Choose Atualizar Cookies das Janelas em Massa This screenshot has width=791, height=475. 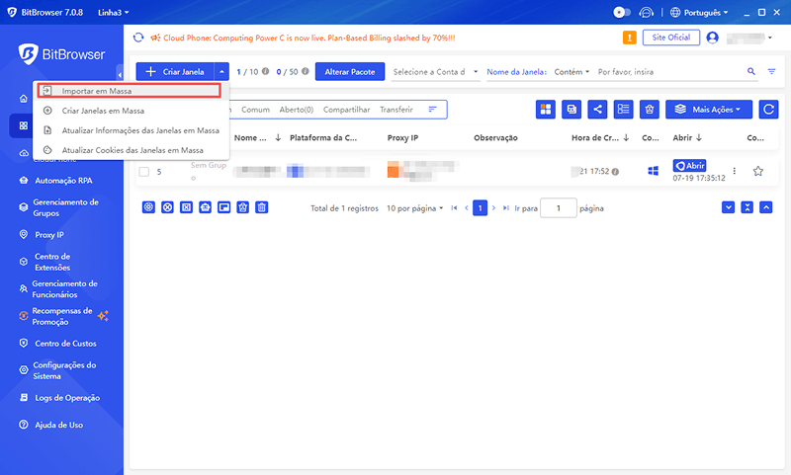point(132,149)
